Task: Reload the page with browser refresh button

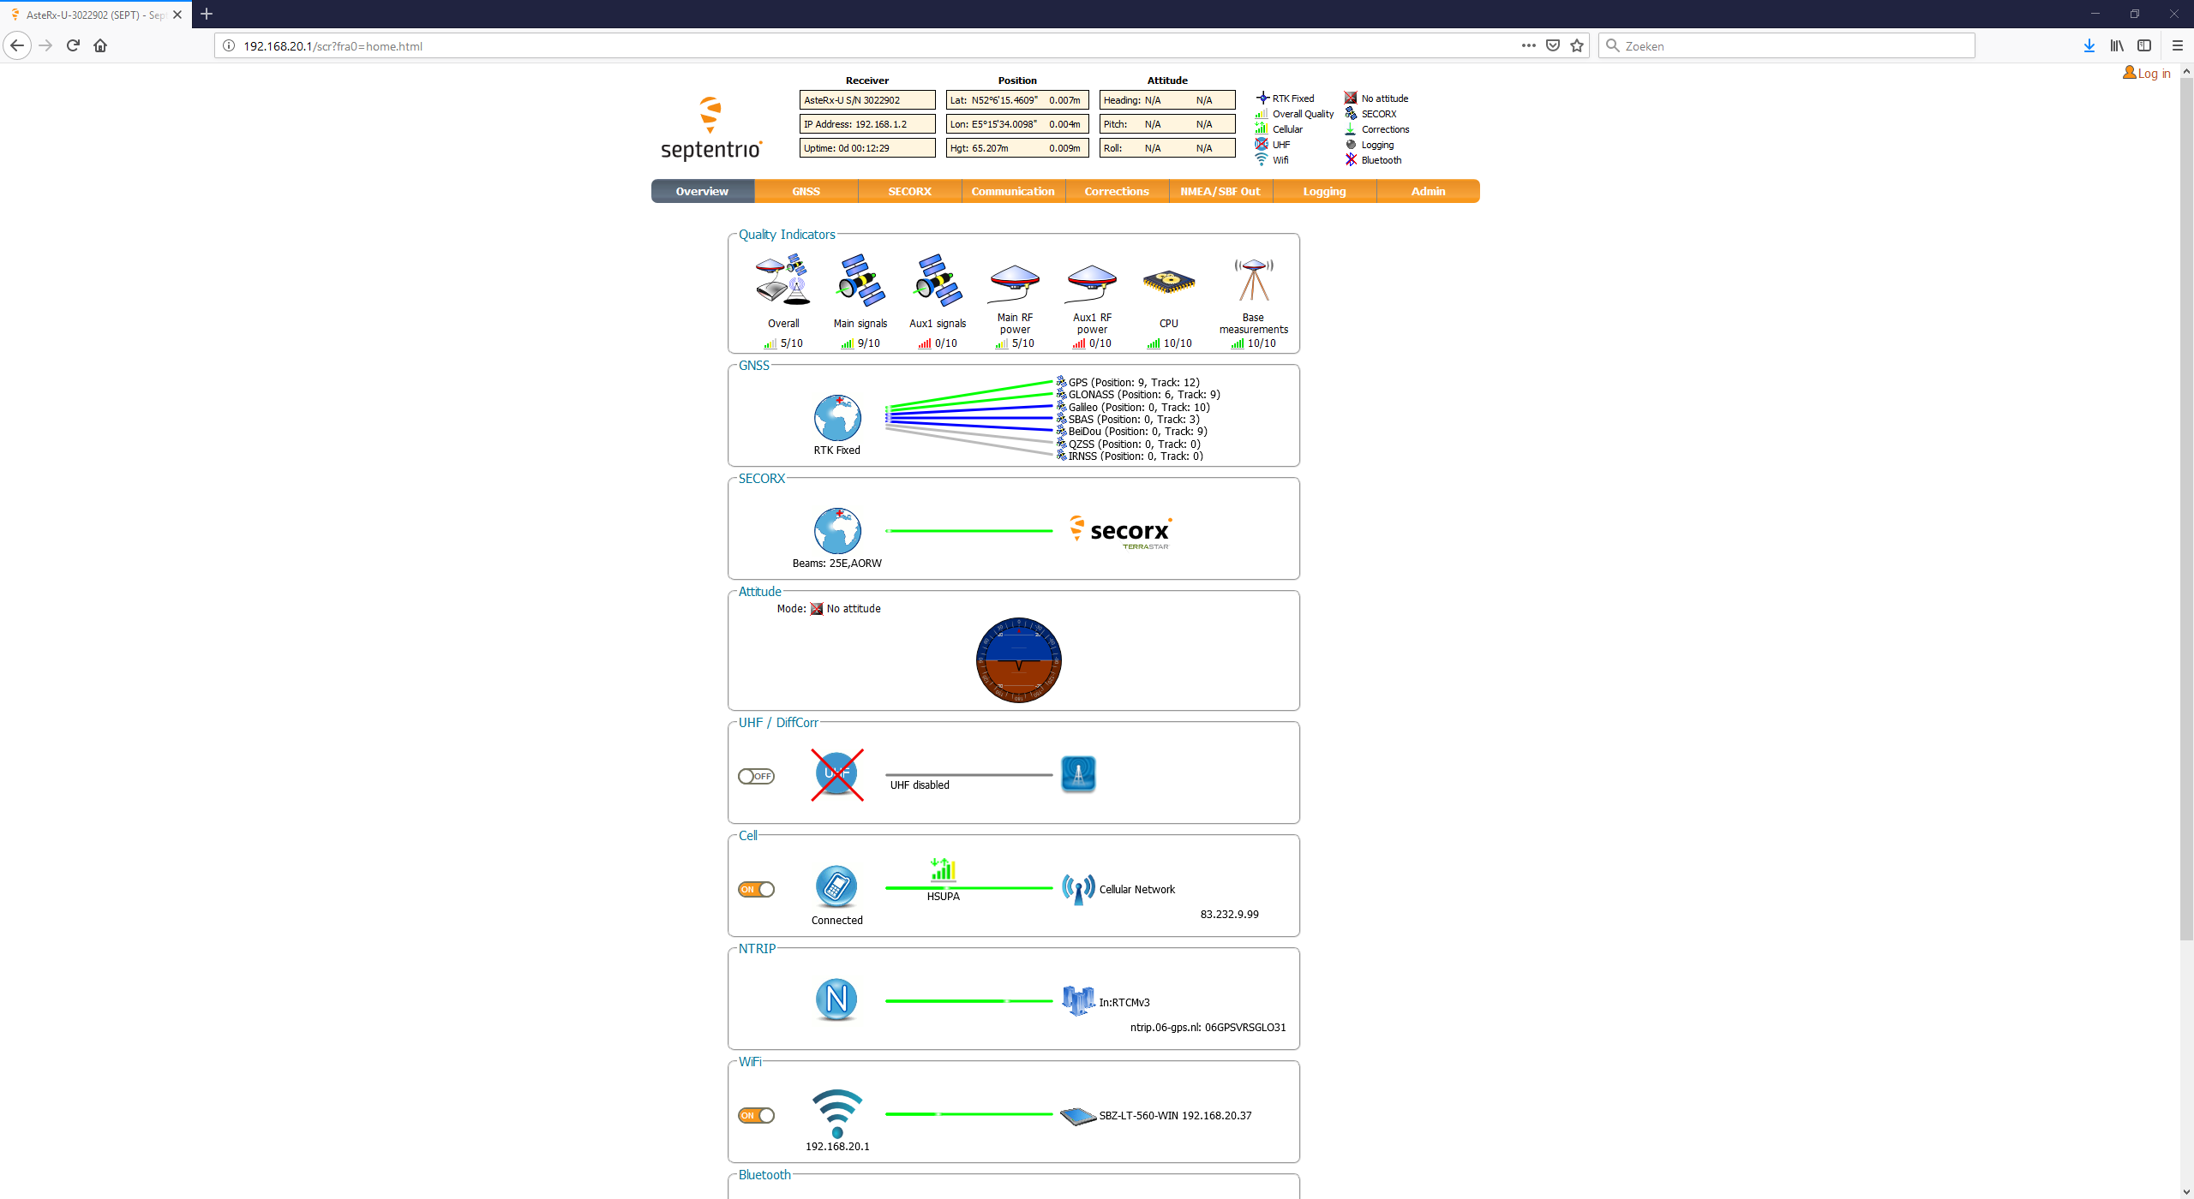Action: click(x=73, y=45)
